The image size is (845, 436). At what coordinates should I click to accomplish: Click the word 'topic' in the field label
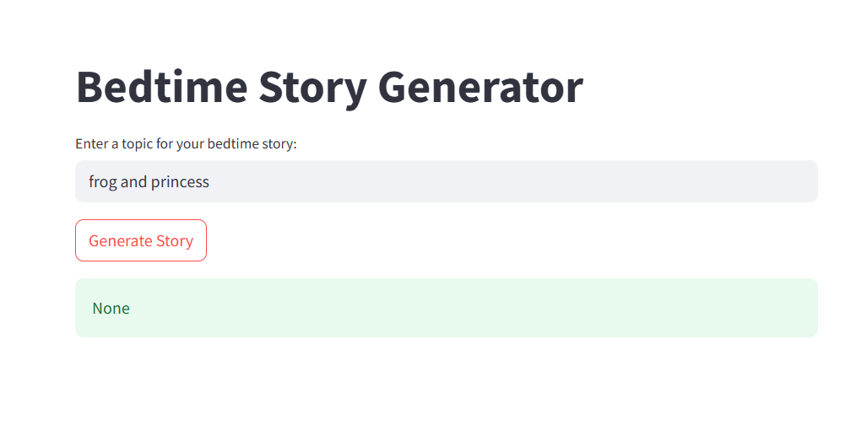point(137,144)
